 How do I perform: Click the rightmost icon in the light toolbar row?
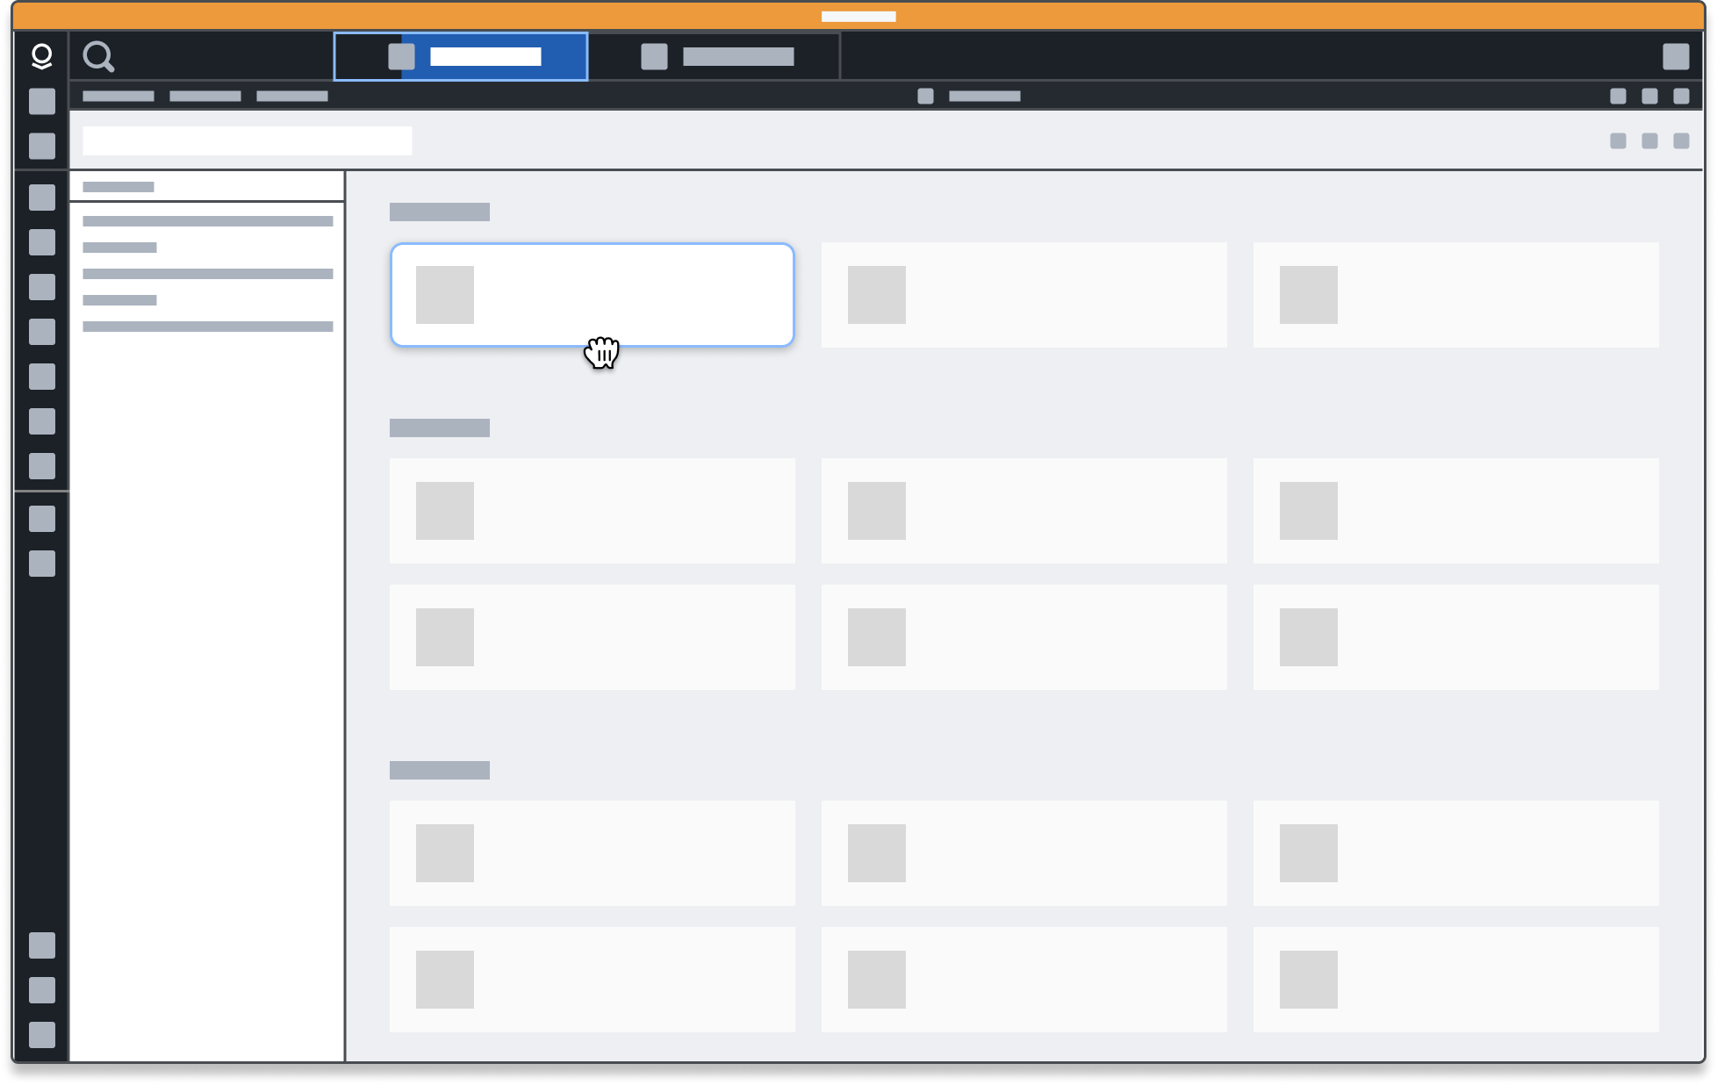pos(1681,140)
